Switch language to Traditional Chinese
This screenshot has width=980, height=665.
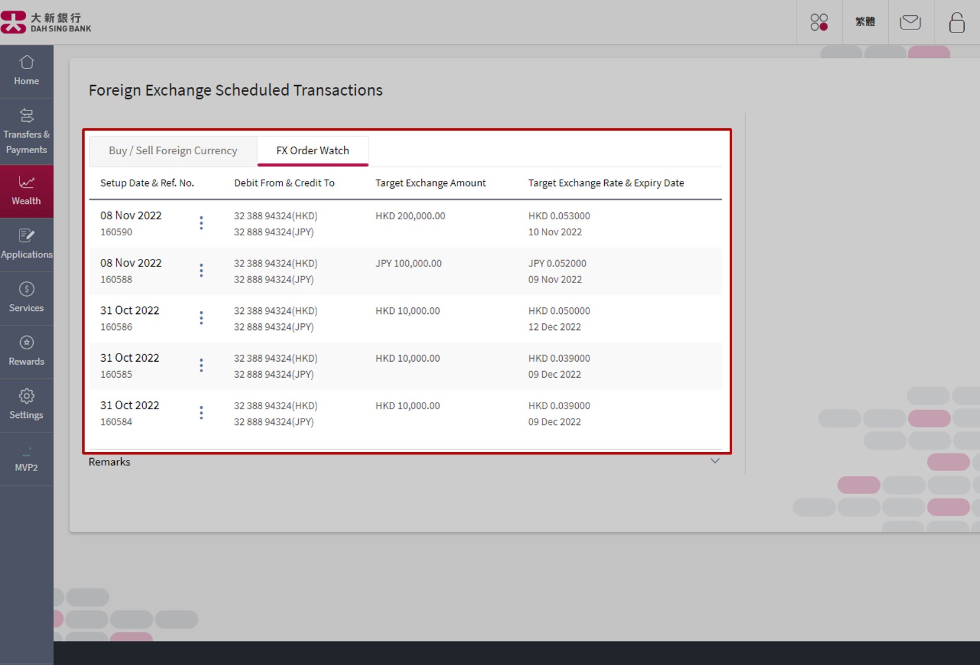click(865, 22)
